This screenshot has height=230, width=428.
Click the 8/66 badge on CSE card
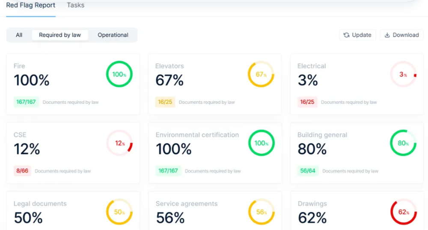[22, 171]
